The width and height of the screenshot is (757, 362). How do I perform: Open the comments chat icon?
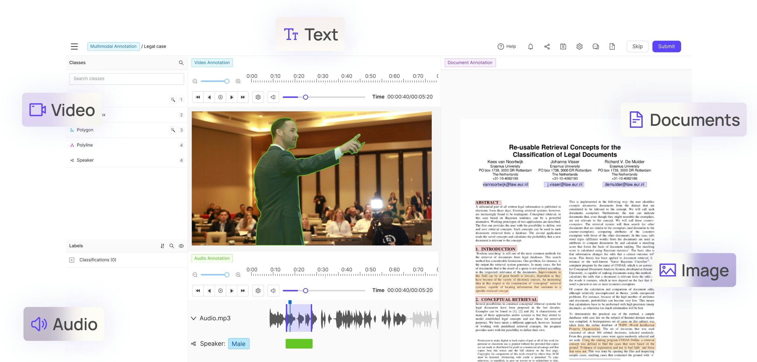pyautogui.click(x=596, y=46)
